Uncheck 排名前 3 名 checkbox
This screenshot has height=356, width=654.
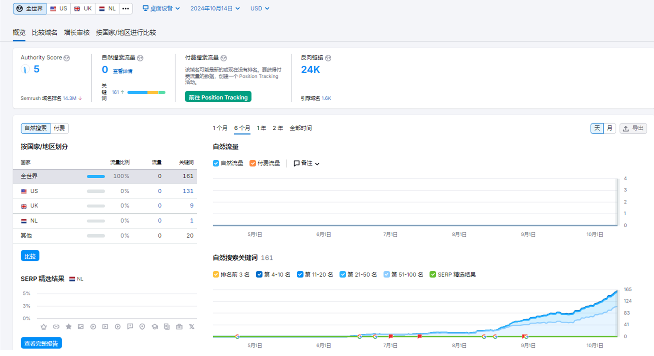pyautogui.click(x=216, y=274)
